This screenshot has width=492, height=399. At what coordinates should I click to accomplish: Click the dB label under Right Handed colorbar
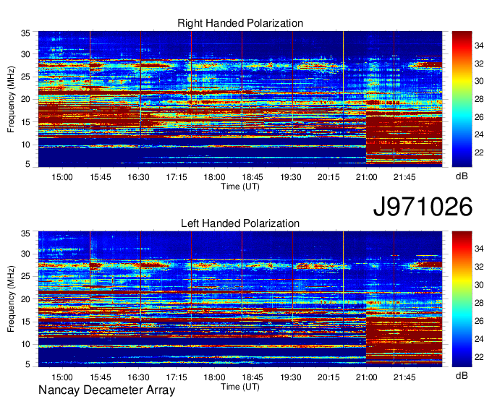coord(462,176)
